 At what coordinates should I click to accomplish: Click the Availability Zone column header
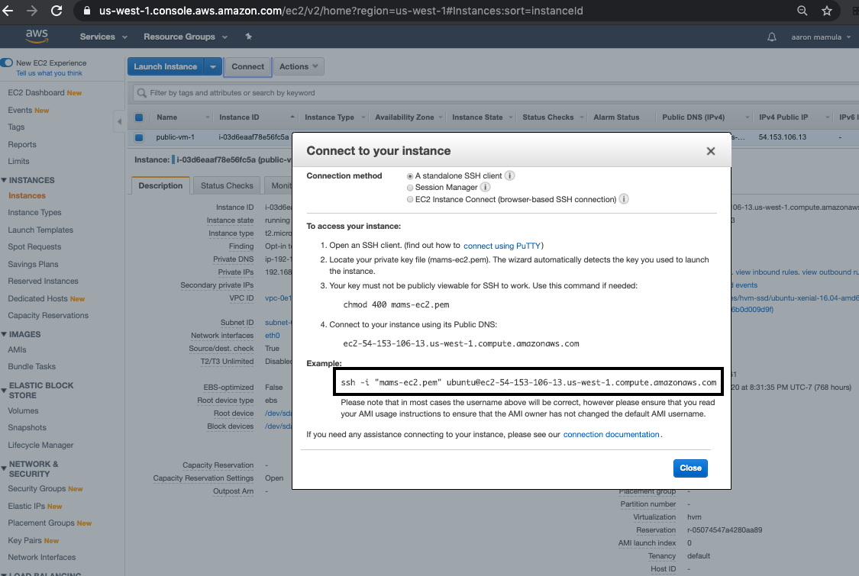pyautogui.click(x=404, y=117)
